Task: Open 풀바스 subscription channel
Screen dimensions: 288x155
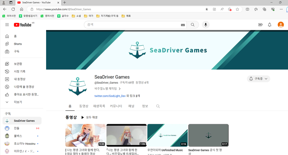Action: pos(22,136)
